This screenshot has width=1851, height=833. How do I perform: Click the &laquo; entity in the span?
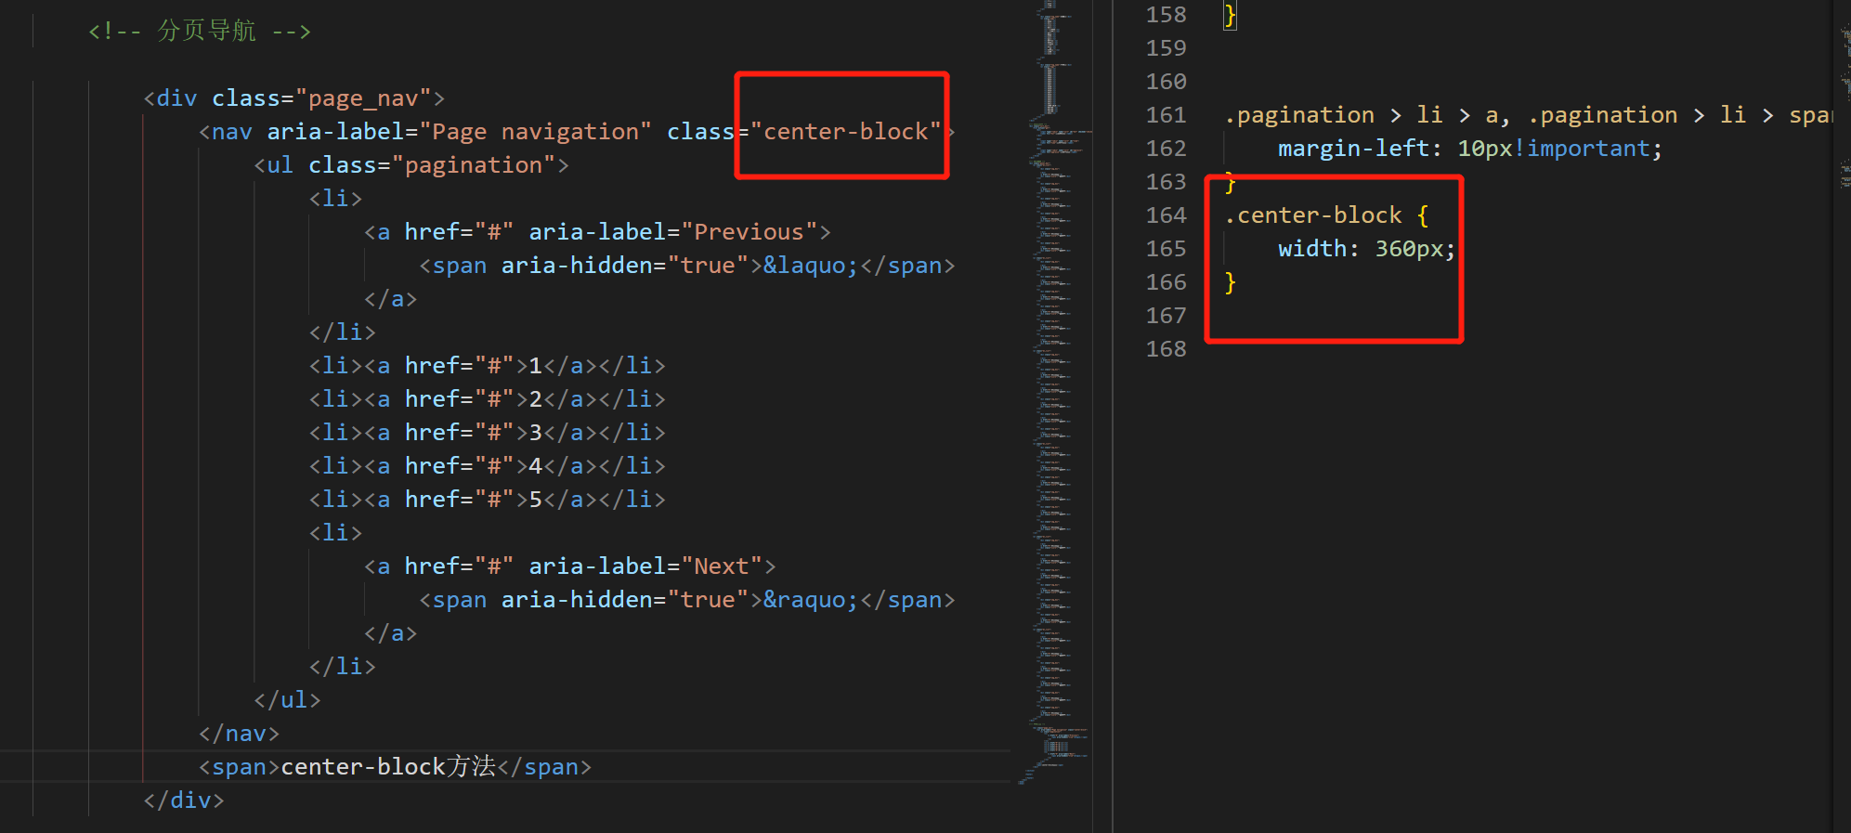[811, 265]
